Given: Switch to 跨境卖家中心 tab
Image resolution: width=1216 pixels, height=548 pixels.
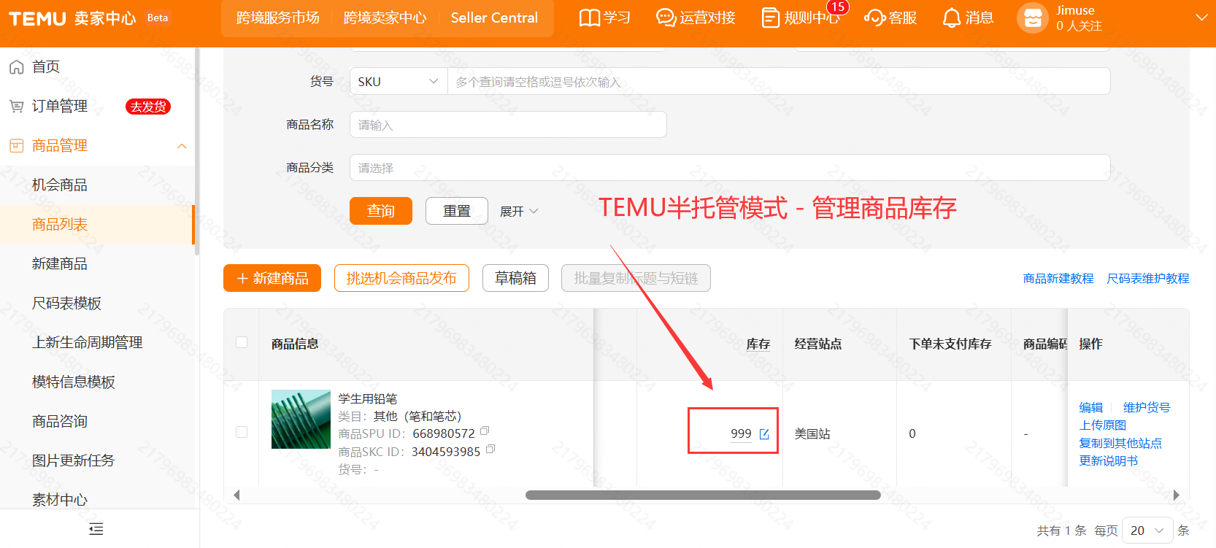Looking at the screenshot, I should (x=385, y=18).
